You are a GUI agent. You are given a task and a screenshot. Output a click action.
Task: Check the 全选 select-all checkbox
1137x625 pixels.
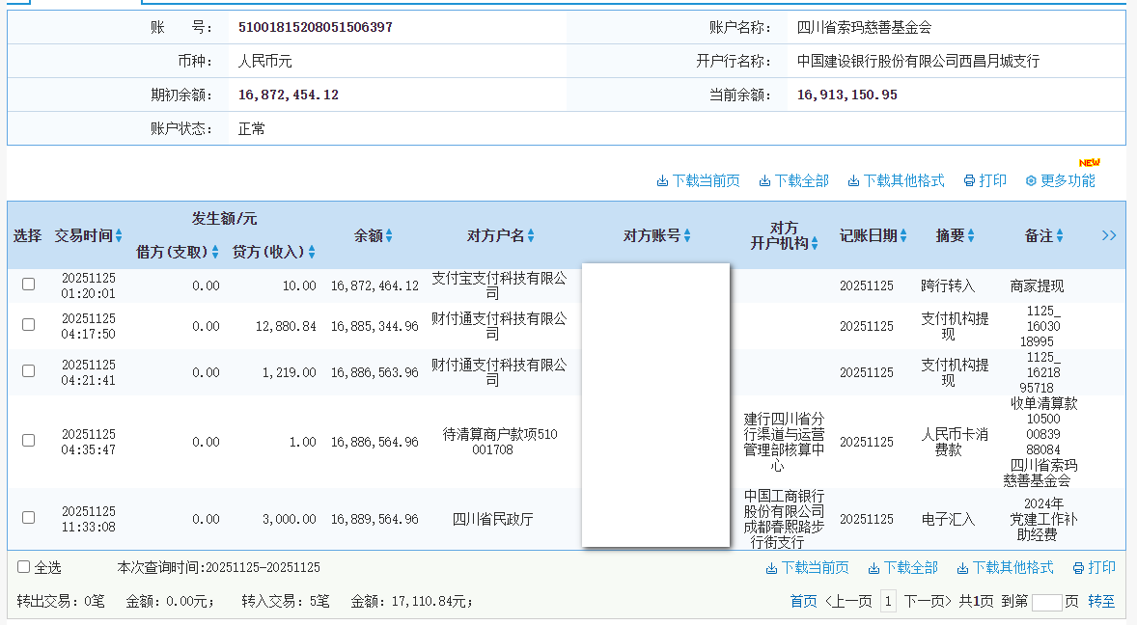point(24,567)
